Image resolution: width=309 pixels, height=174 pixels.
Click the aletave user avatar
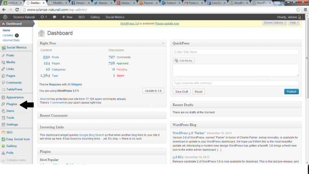[x=300, y=17]
